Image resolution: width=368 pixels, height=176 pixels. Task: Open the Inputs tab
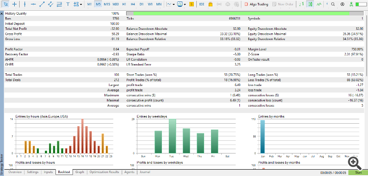(x=48, y=172)
